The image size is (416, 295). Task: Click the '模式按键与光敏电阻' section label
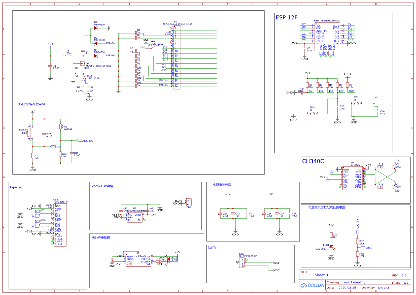click(x=31, y=104)
